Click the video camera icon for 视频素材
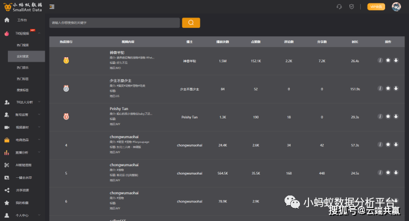The height and width of the screenshot is (221, 409). point(7,127)
